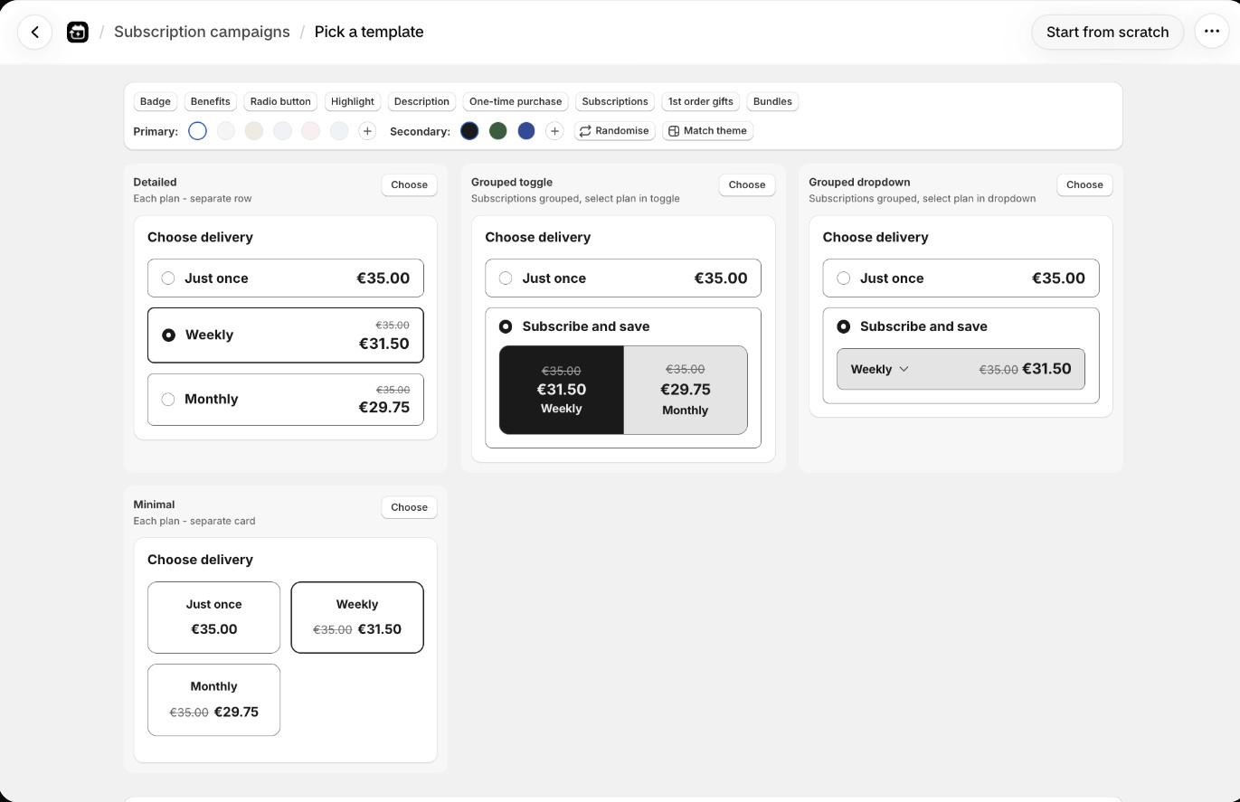The image size is (1240, 802).
Task: Click the Match theme button
Action: click(708, 131)
